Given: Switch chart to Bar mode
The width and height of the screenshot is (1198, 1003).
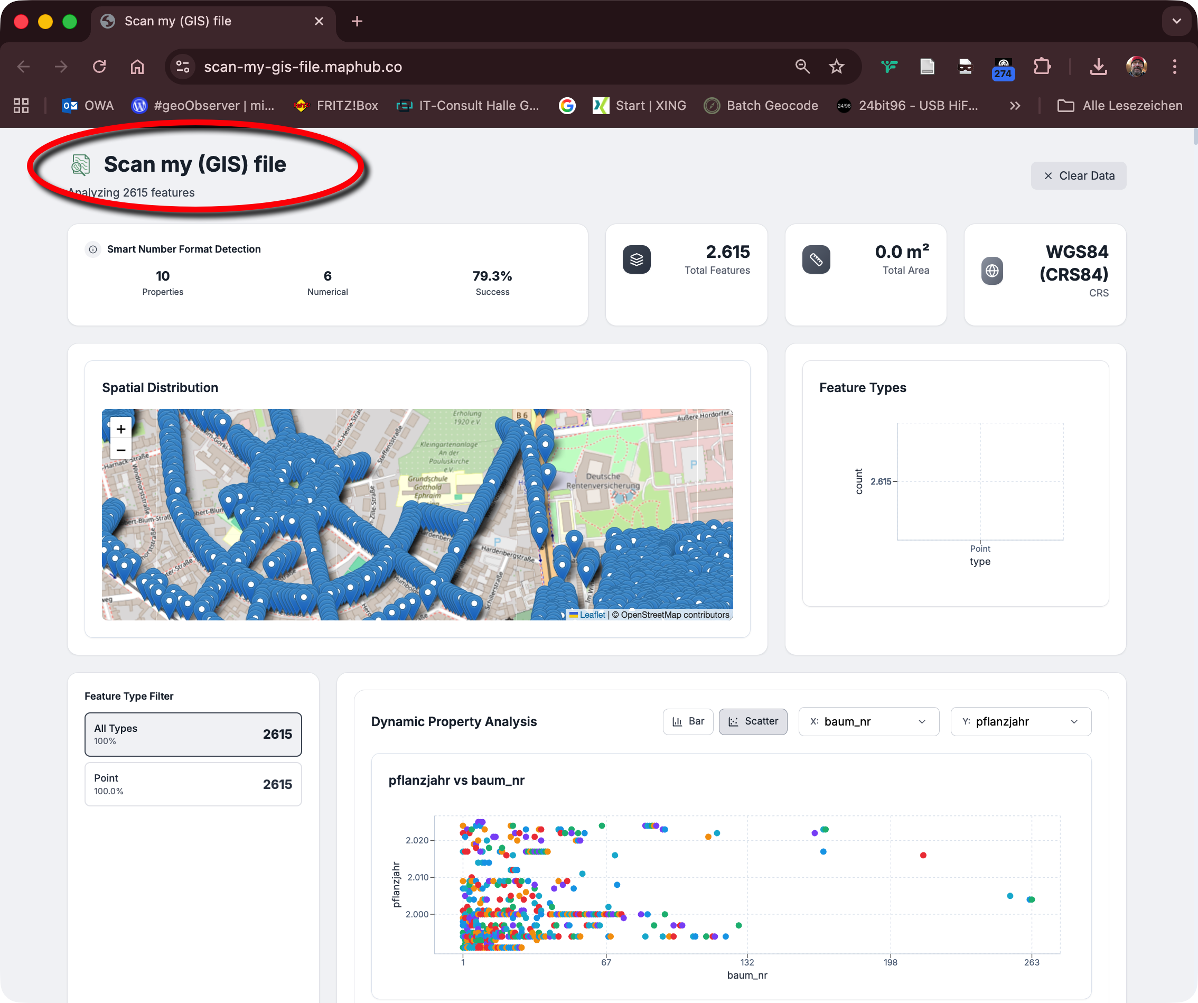Looking at the screenshot, I should coord(688,721).
